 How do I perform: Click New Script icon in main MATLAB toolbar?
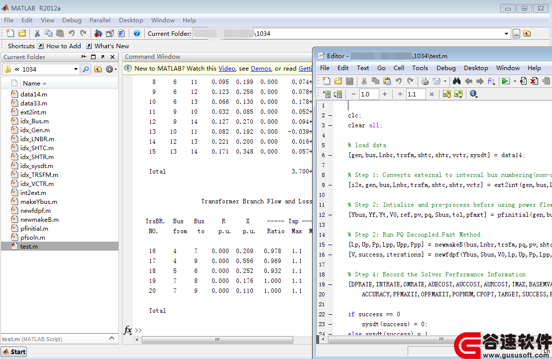coord(10,33)
